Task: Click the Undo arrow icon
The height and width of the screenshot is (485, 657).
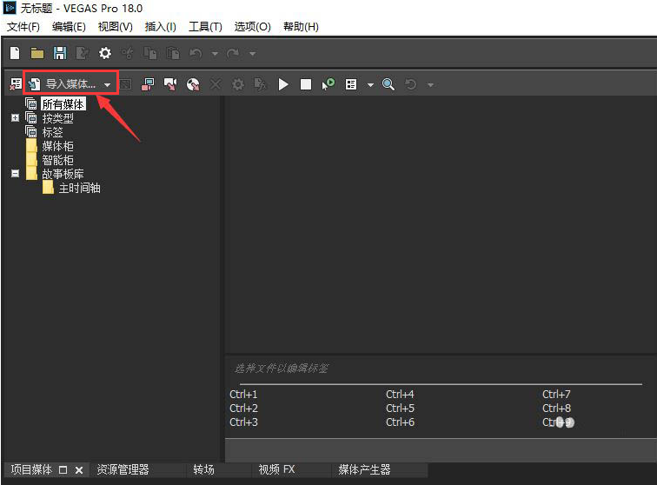Action: tap(196, 53)
